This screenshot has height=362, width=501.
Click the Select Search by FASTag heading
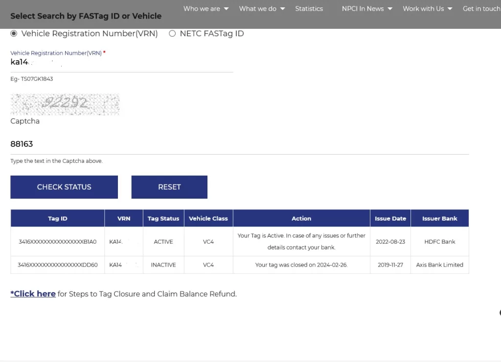86,16
